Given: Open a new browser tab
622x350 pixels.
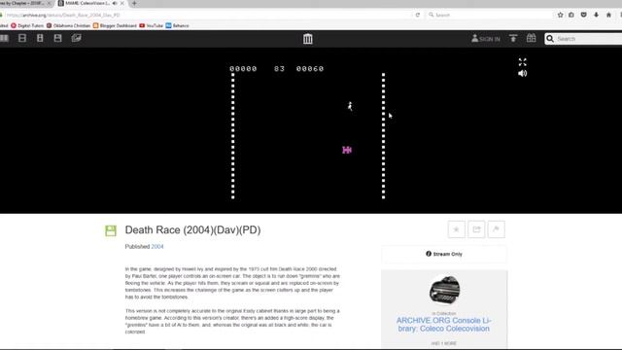Looking at the screenshot, I should pyautogui.click(x=134, y=3).
